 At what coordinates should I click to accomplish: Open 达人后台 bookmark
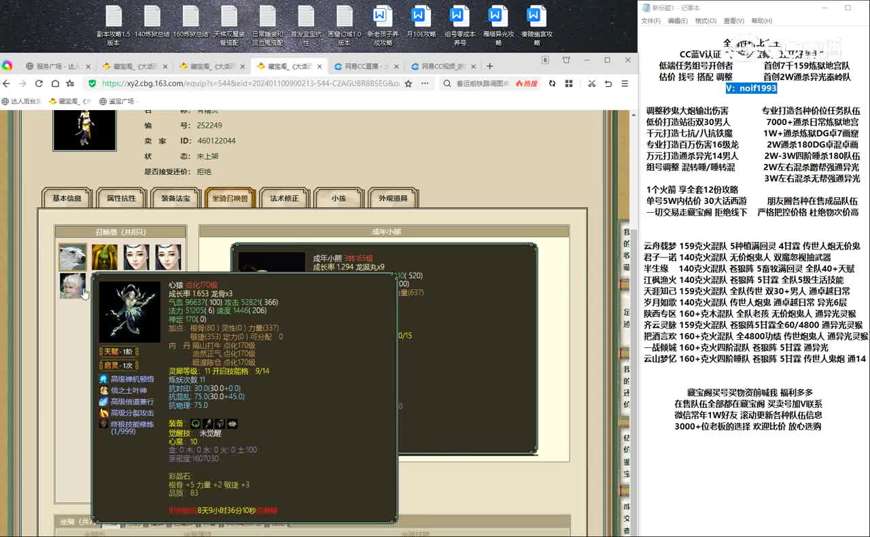(x=21, y=101)
